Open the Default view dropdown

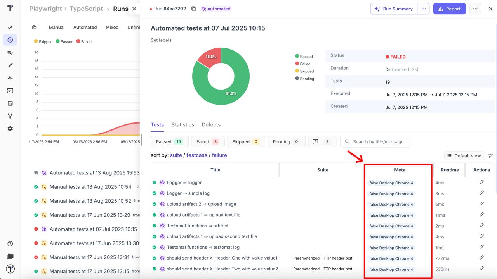pos(464,155)
